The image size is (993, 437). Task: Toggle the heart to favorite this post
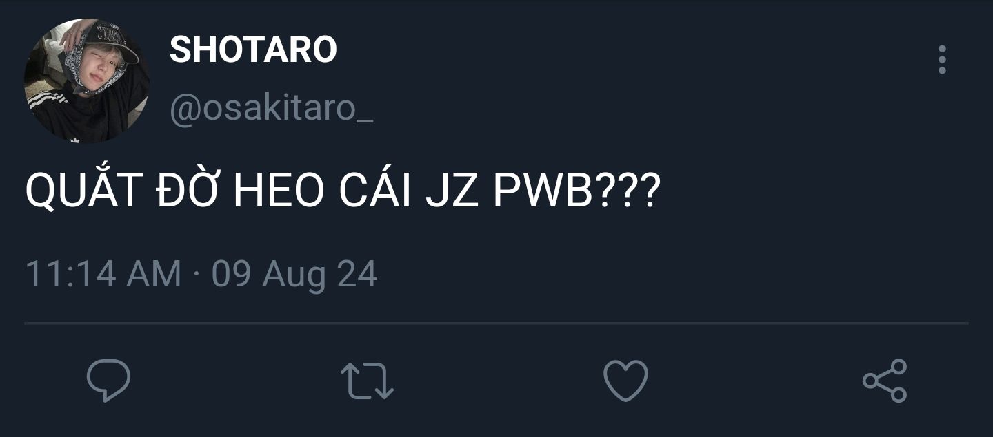[626, 380]
